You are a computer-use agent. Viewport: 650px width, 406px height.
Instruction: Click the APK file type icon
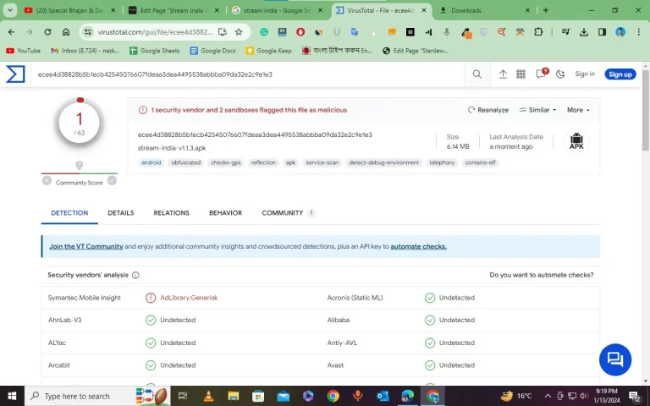(x=576, y=141)
